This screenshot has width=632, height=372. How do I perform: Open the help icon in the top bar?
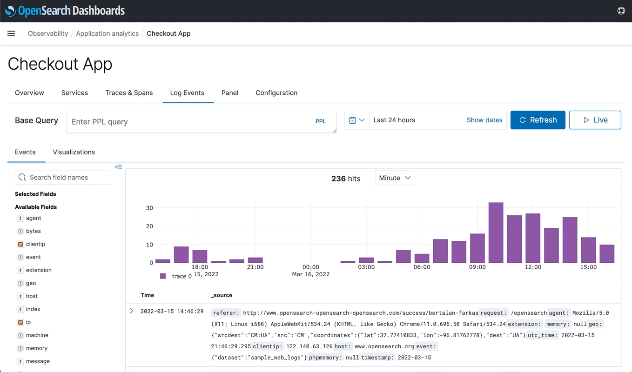click(621, 10)
